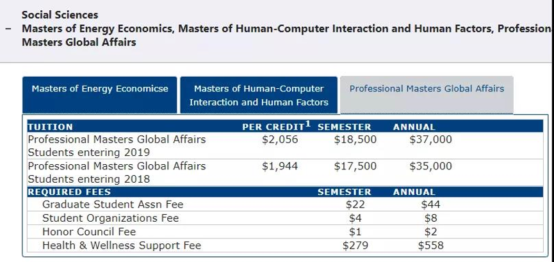Click the Social Sciences section heading
The width and height of the screenshot is (554, 262).
click(60, 15)
